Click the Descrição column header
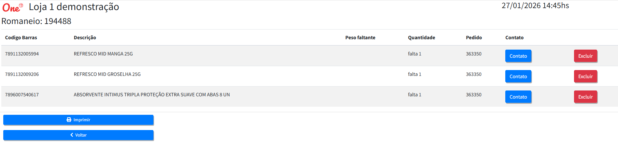 85,38
